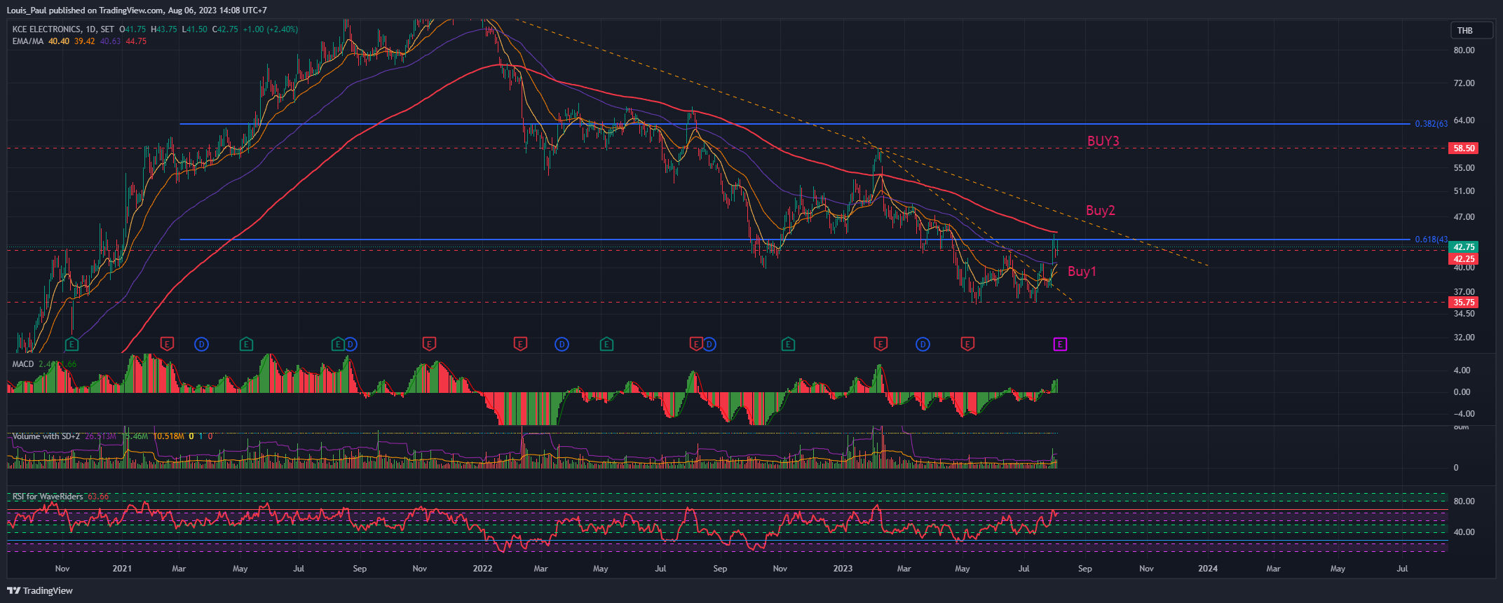The image size is (1503, 603).
Task: Select the RSI for WaveRiders legend
Action: [x=47, y=497]
